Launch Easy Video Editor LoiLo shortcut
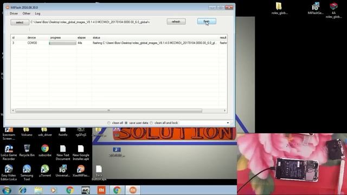The image size is (347, 195). coord(9,173)
